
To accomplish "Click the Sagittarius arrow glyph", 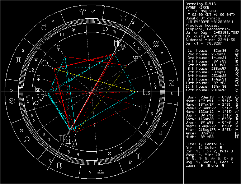I will click(x=165, y=124).
